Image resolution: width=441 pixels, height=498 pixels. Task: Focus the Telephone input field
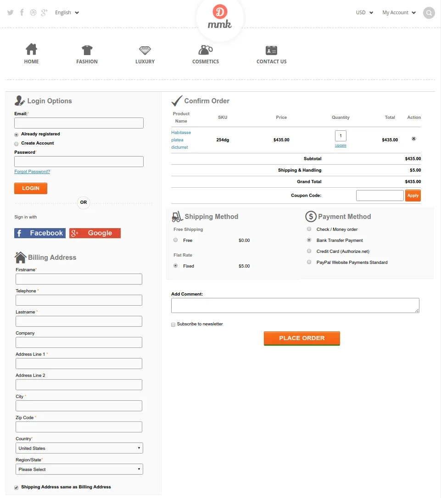tap(79, 300)
